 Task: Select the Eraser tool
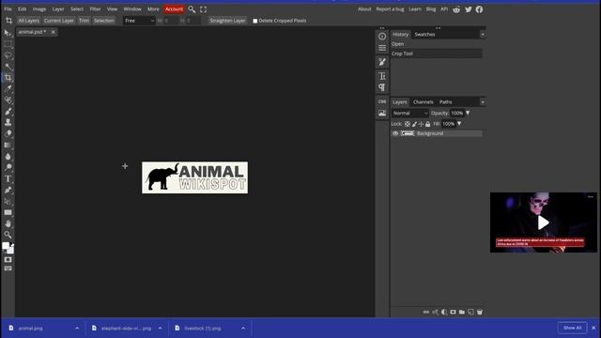[8, 133]
